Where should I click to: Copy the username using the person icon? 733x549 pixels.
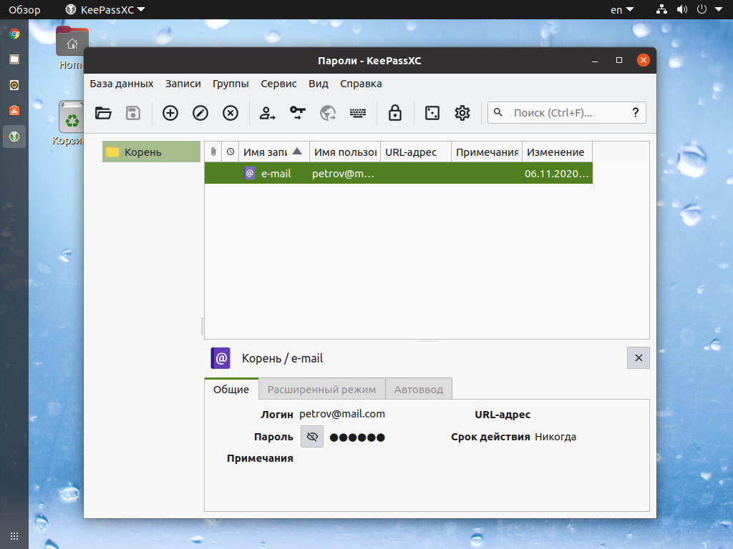click(268, 113)
